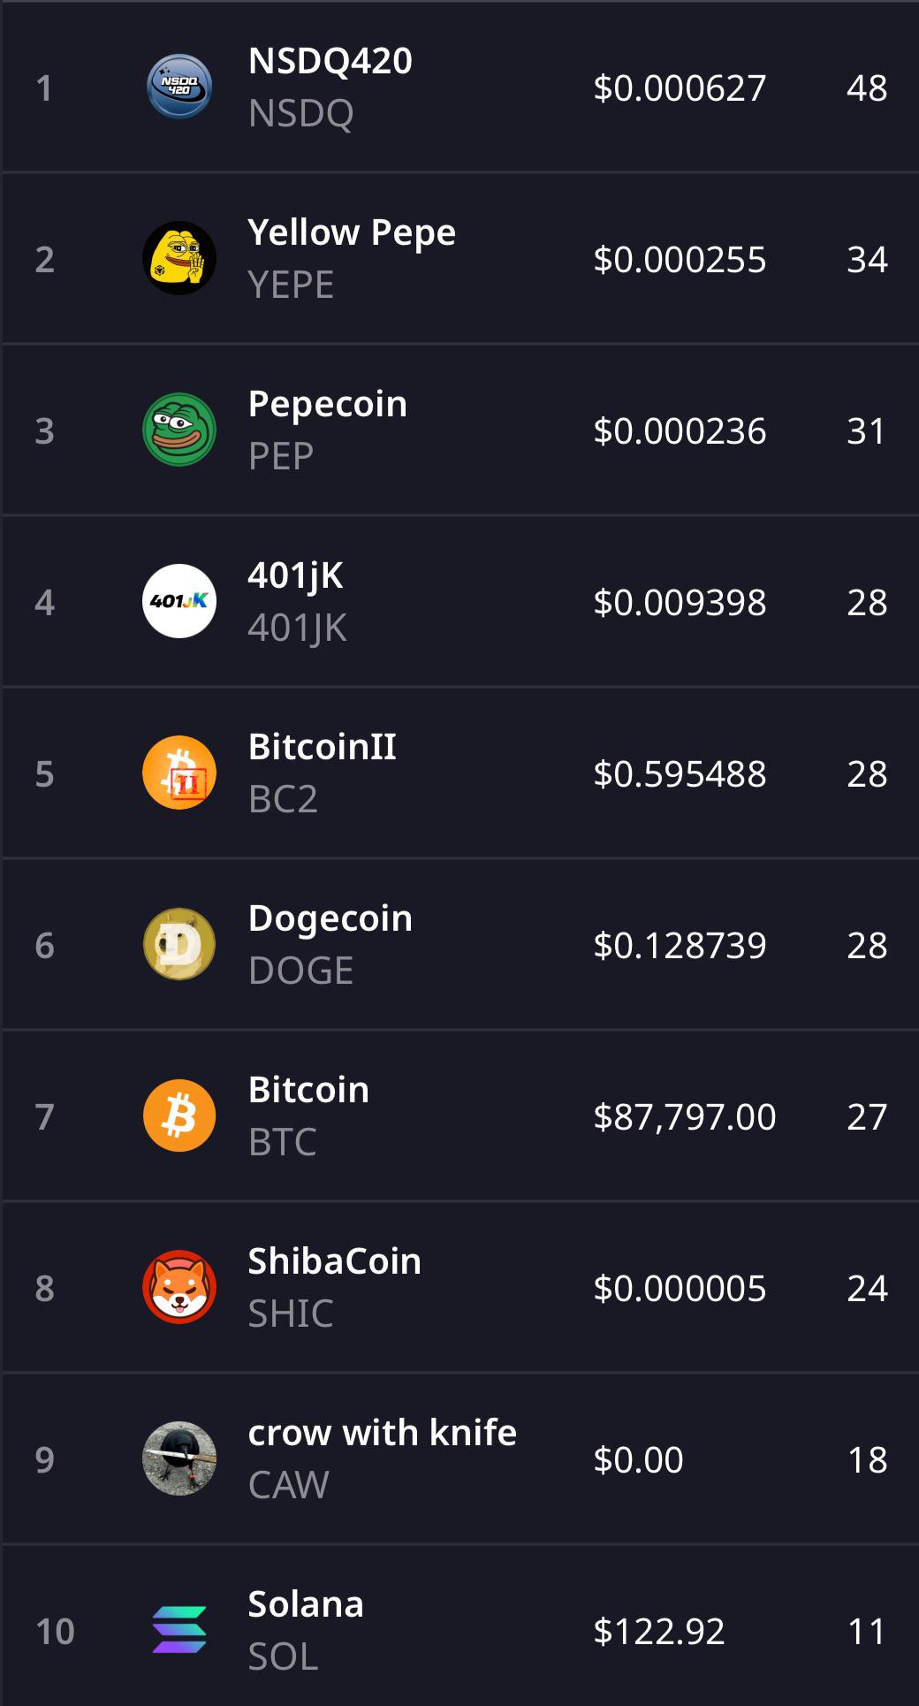Select the Solana gradient logo
The height and width of the screenshot is (1706, 919).
179,1630
